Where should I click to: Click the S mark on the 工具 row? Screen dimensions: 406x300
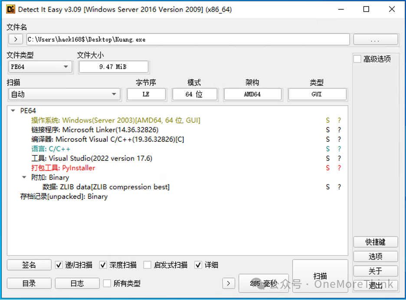[x=328, y=158]
